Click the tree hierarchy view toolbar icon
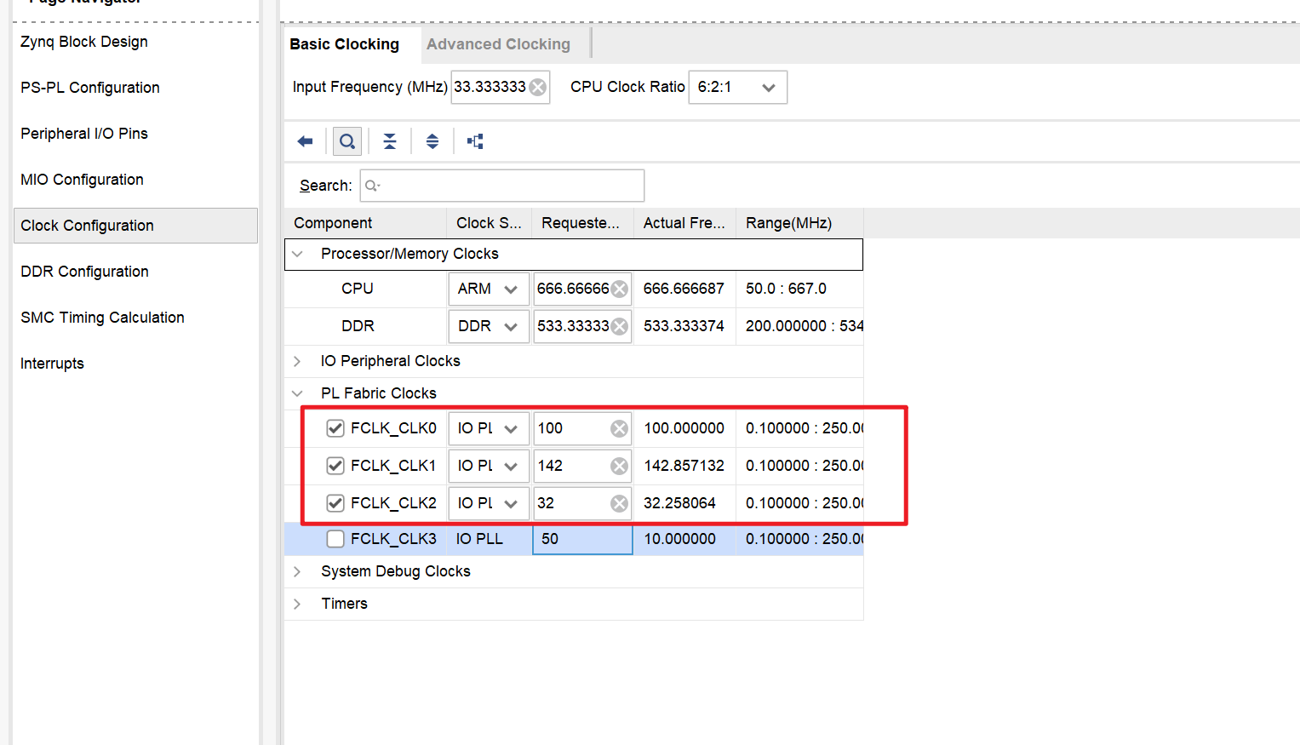This screenshot has height=745, width=1300. pos(475,141)
